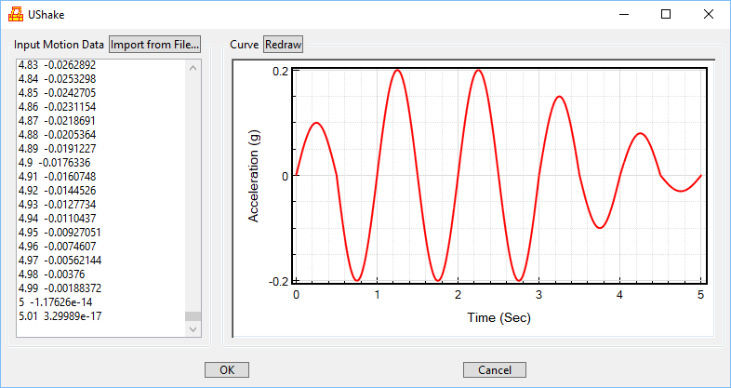Select the row 4.95 -0.00927051
Image resolution: width=731 pixels, height=388 pixels.
coord(60,233)
